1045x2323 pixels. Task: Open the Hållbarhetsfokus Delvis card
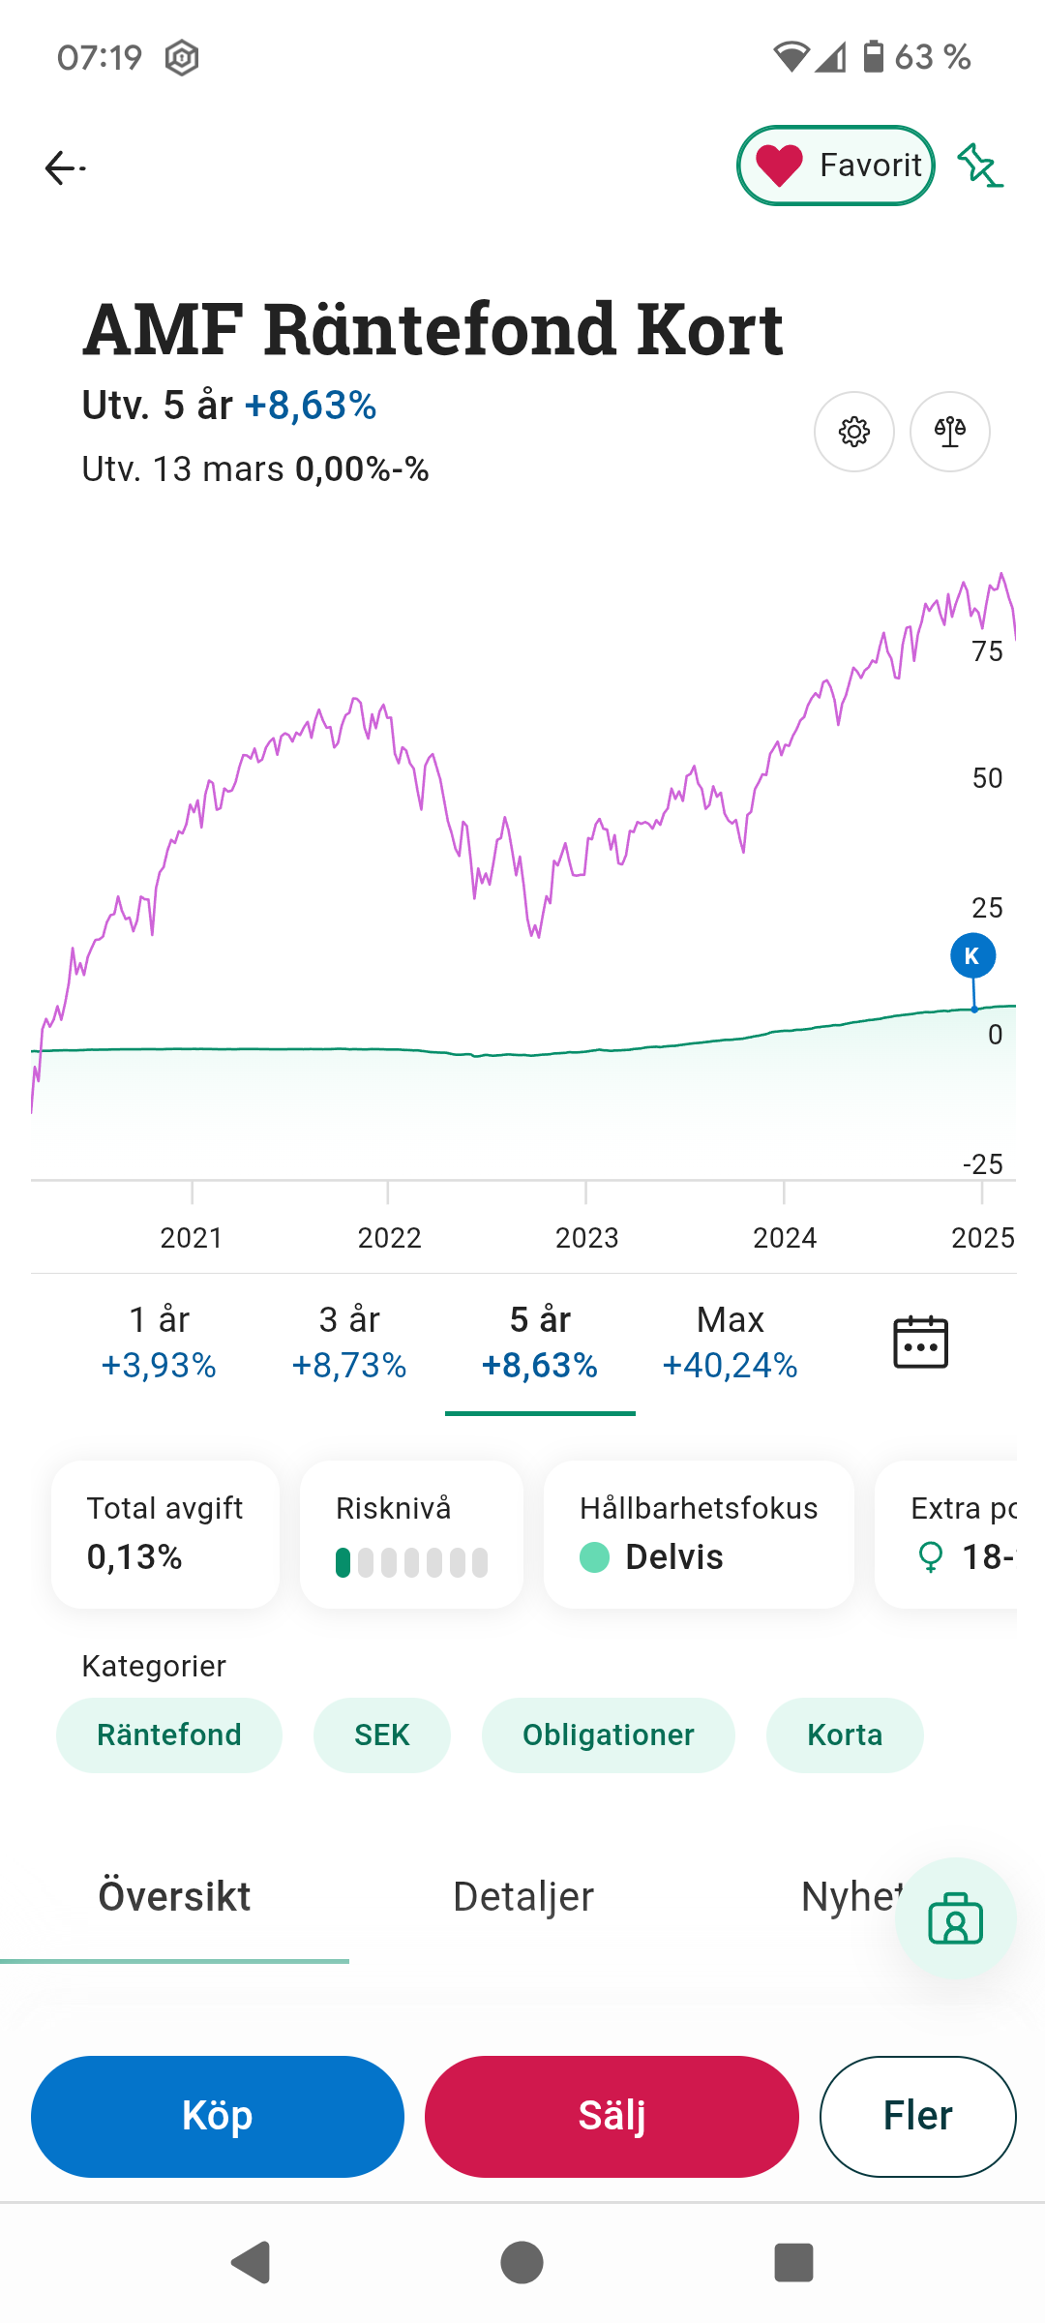pyautogui.click(x=699, y=1534)
